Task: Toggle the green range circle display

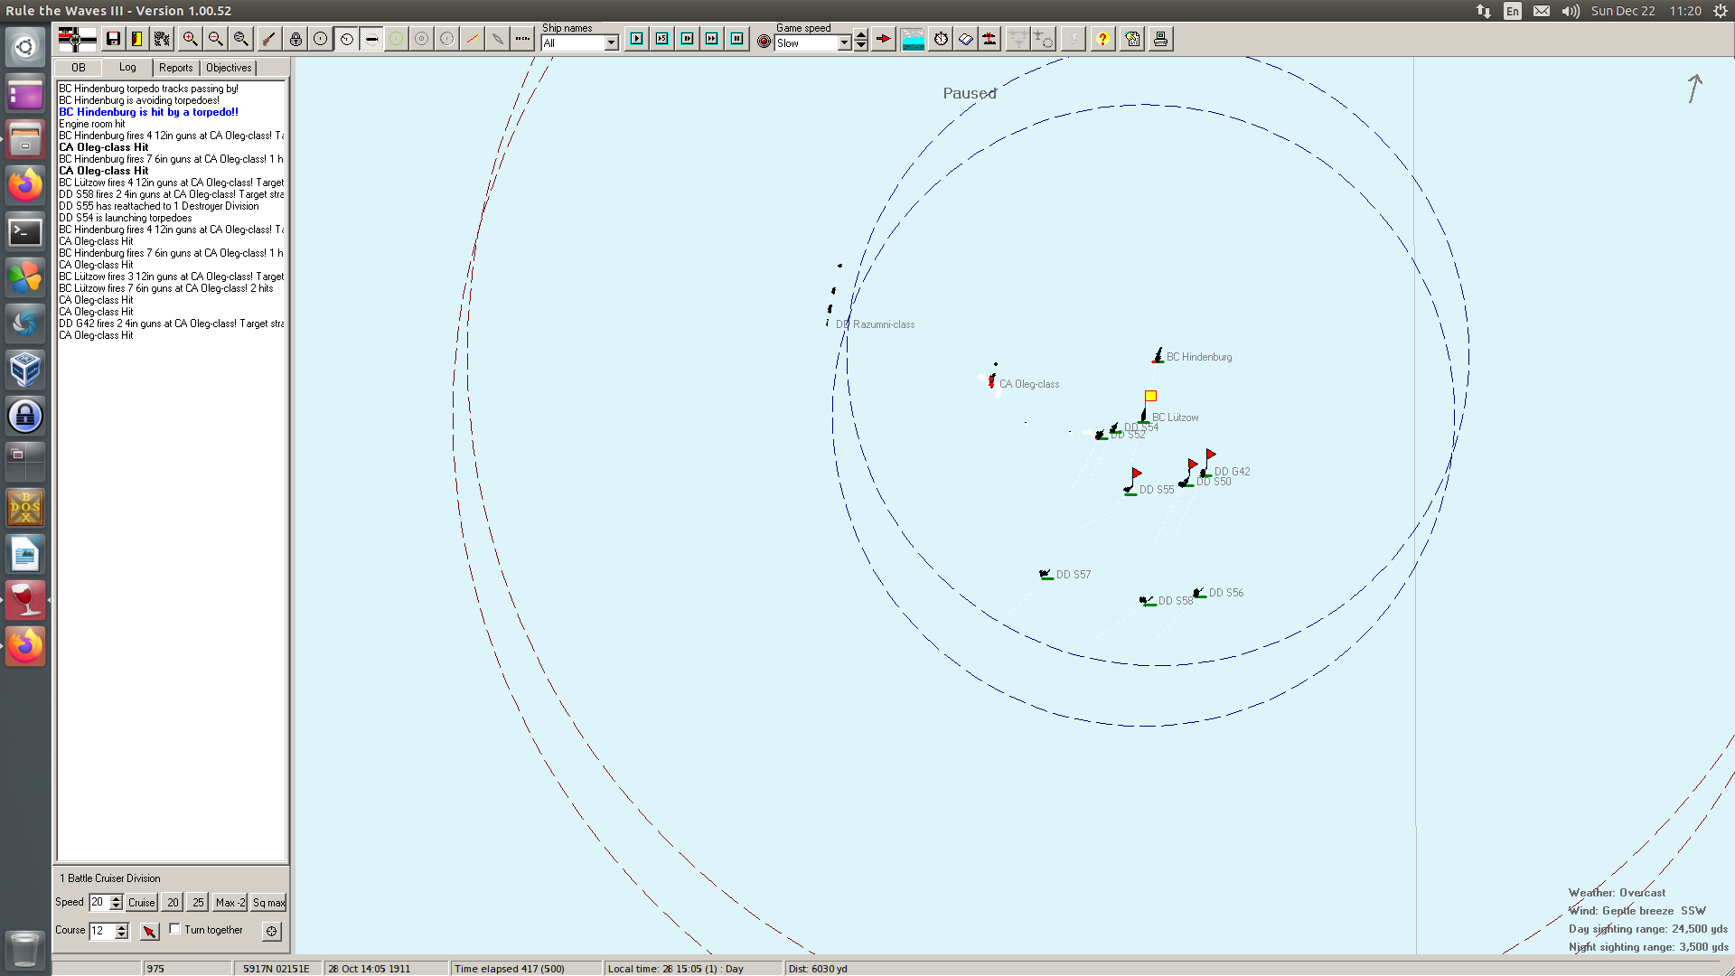Action: pyautogui.click(x=397, y=39)
